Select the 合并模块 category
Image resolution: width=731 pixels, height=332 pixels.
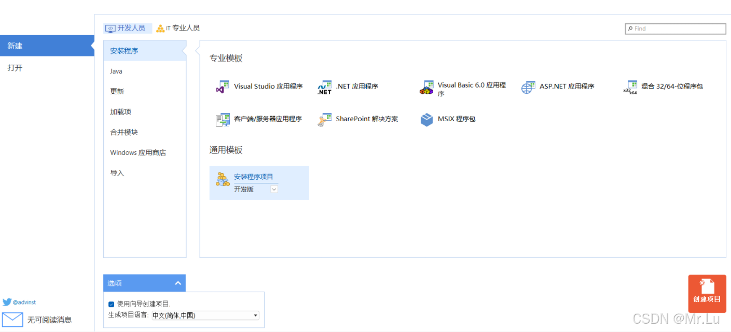pos(145,132)
